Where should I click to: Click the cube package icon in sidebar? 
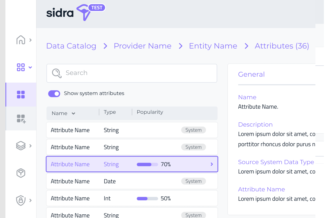(21, 173)
